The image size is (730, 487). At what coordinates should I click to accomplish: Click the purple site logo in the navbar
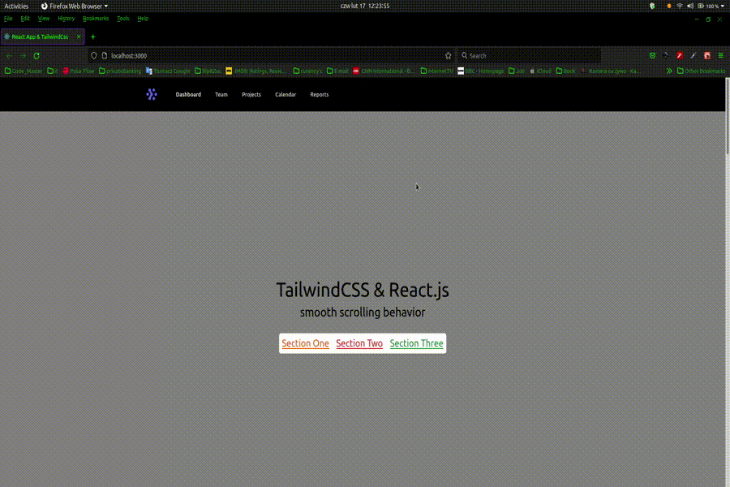[x=152, y=95]
